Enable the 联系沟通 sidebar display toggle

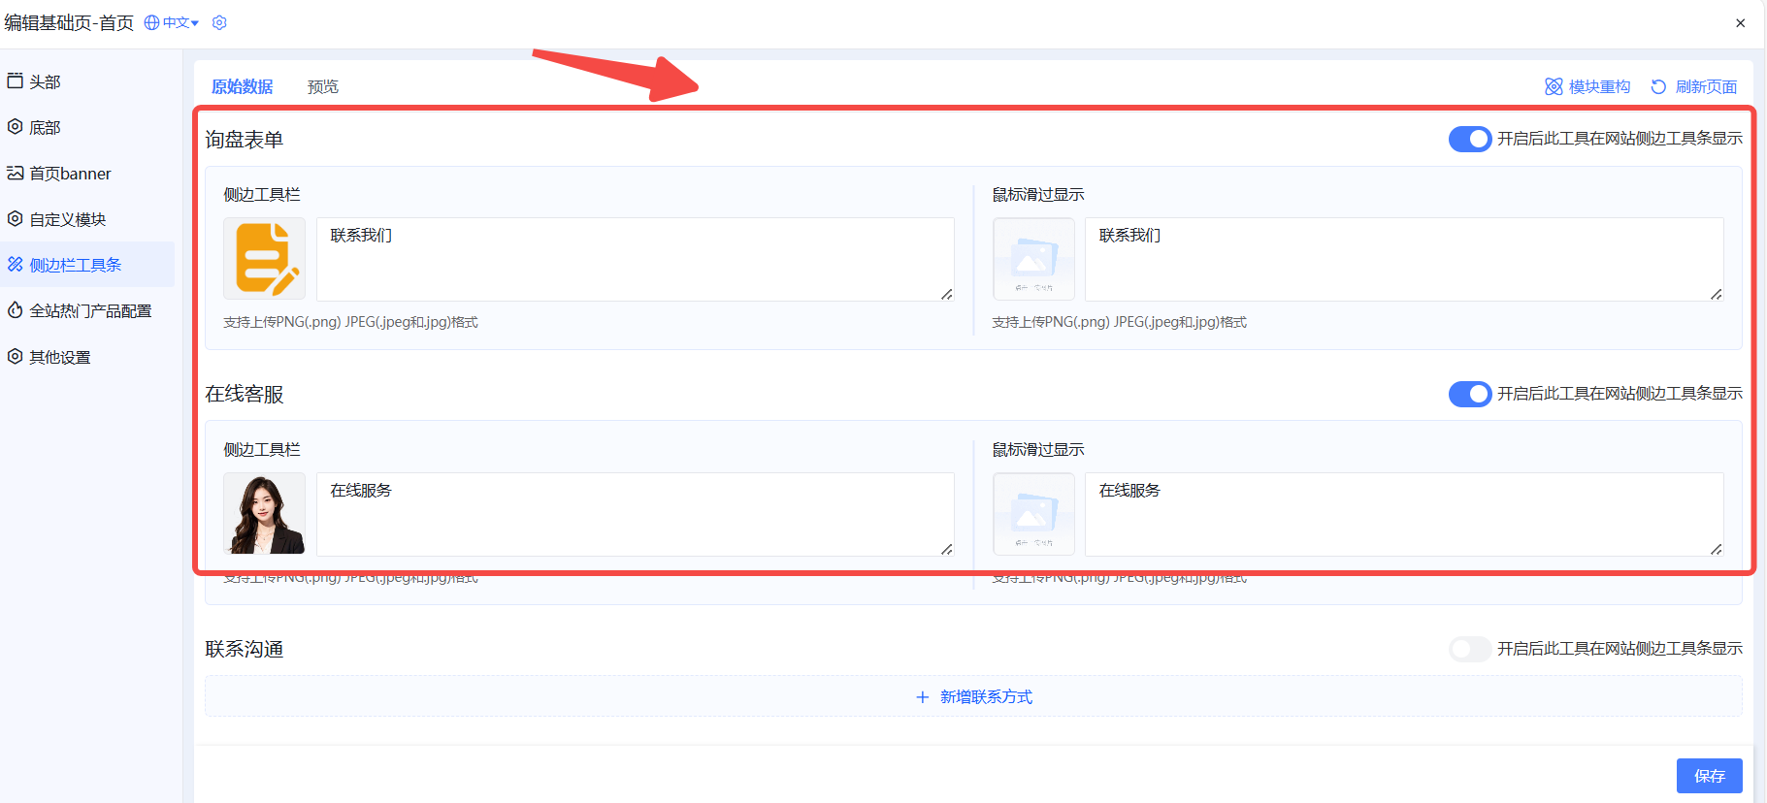pos(1469,649)
